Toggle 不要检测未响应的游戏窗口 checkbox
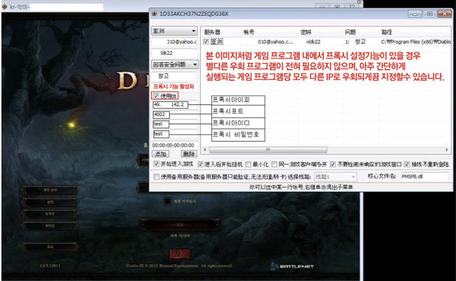This screenshot has height=281, width=456. click(332, 164)
